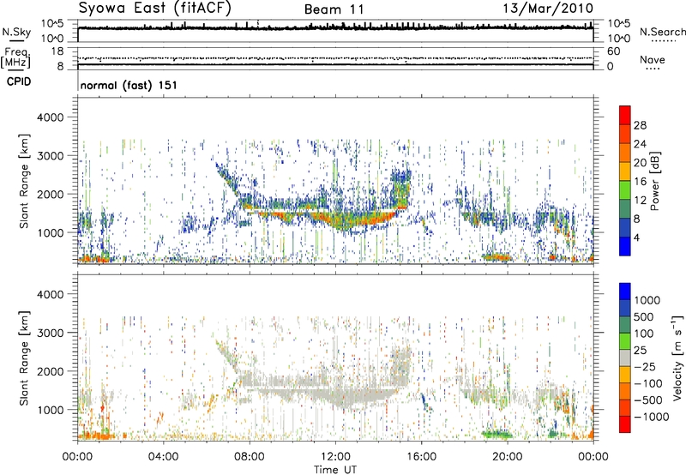Select the "-1000" Velocity colorbar tick

click(652, 417)
